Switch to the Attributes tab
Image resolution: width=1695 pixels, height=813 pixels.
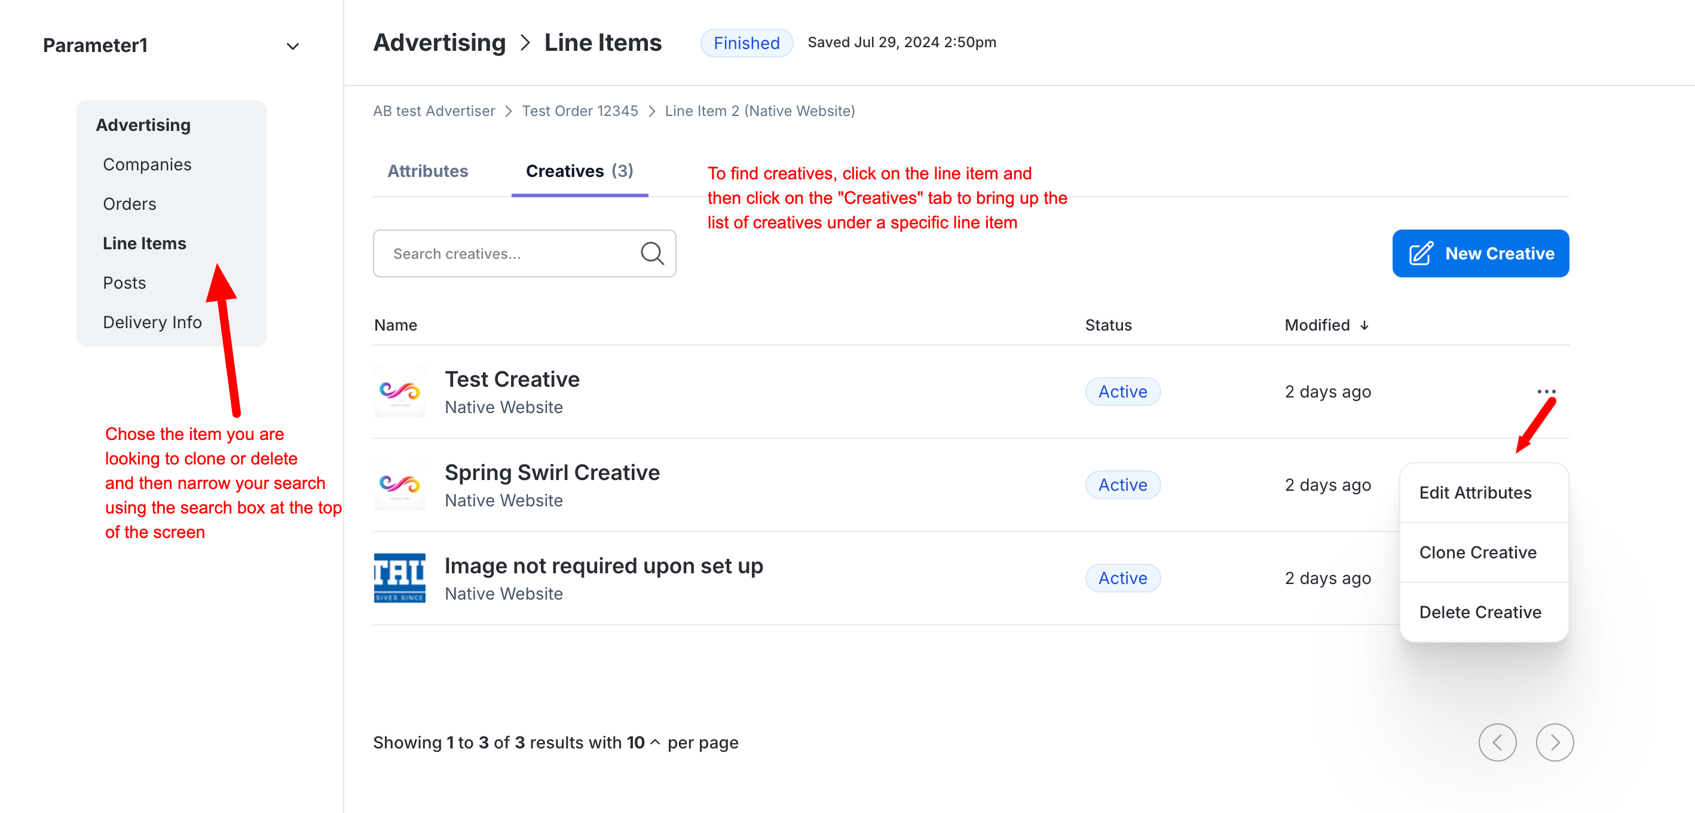(x=428, y=171)
